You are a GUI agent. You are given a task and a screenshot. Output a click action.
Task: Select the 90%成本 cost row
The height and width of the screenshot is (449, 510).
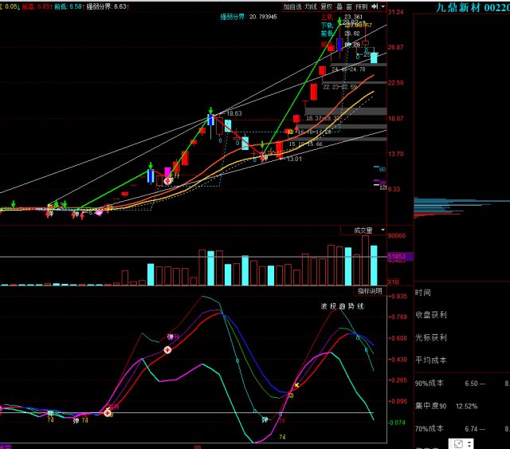click(435, 384)
